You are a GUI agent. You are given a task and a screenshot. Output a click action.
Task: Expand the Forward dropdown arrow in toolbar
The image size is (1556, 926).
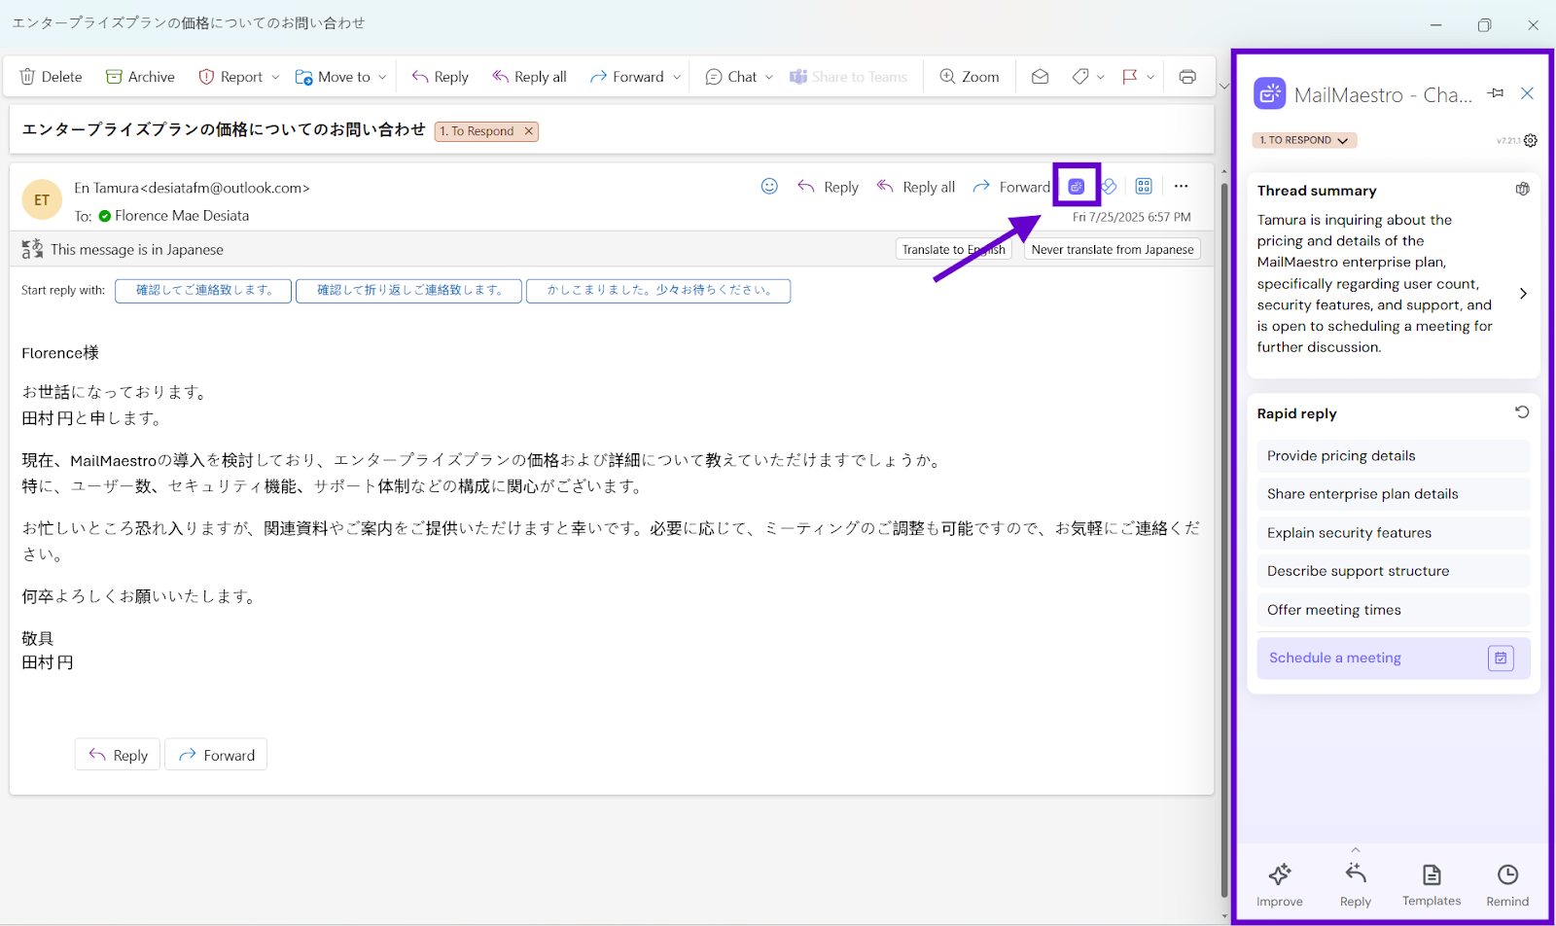click(x=677, y=77)
